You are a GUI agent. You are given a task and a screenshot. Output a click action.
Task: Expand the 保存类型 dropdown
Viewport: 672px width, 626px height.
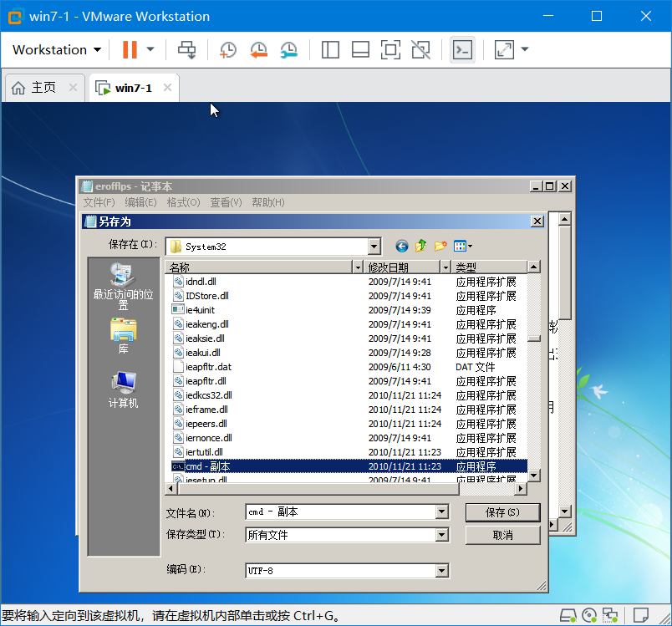[x=442, y=535]
